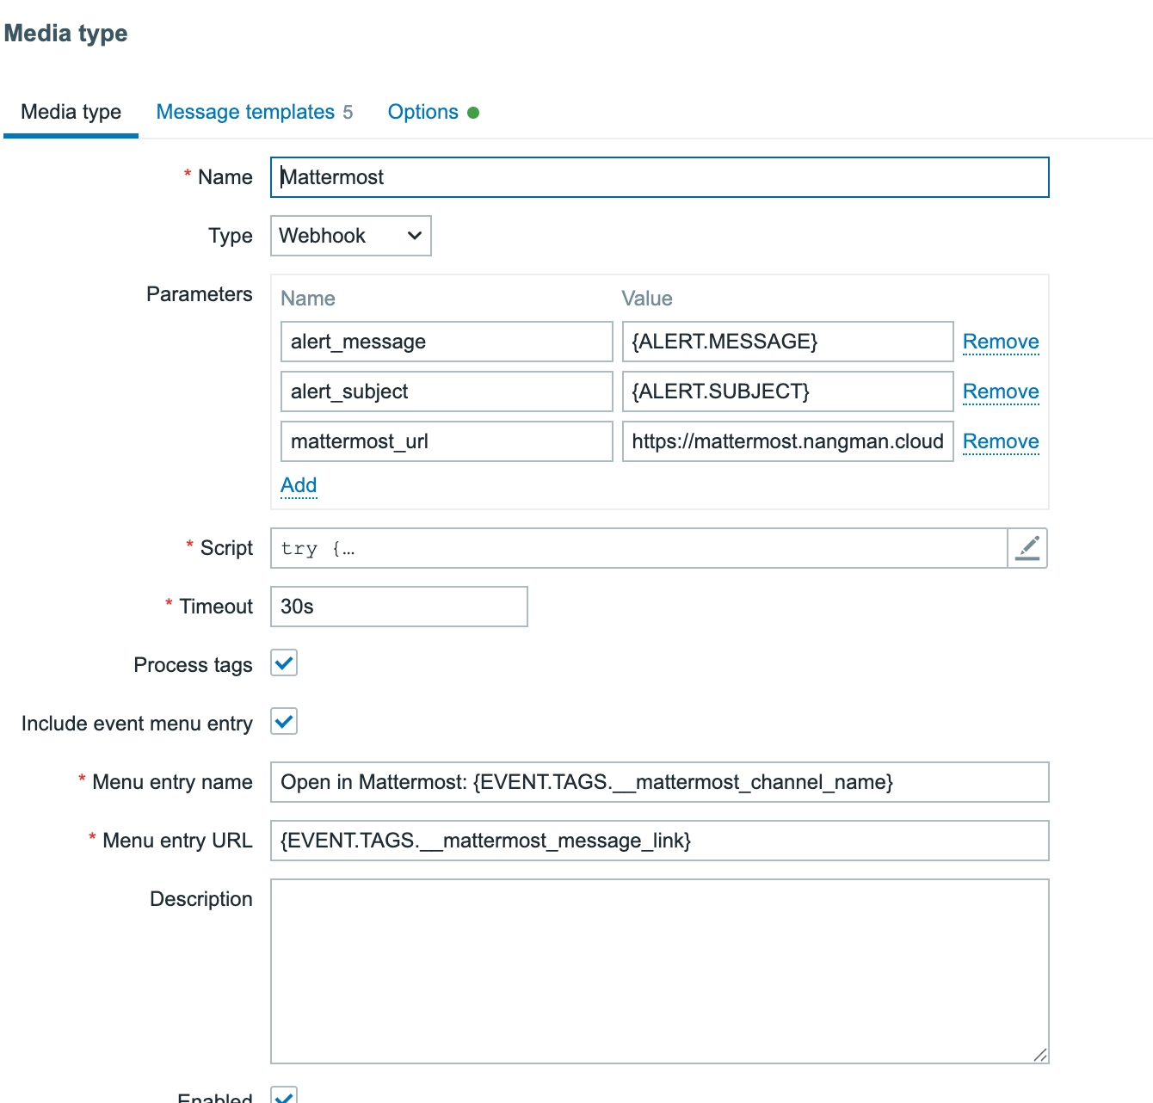Edit the alert_subject parameter name field
Screen dimensions: 1153x1103
(x=447, y=391)
